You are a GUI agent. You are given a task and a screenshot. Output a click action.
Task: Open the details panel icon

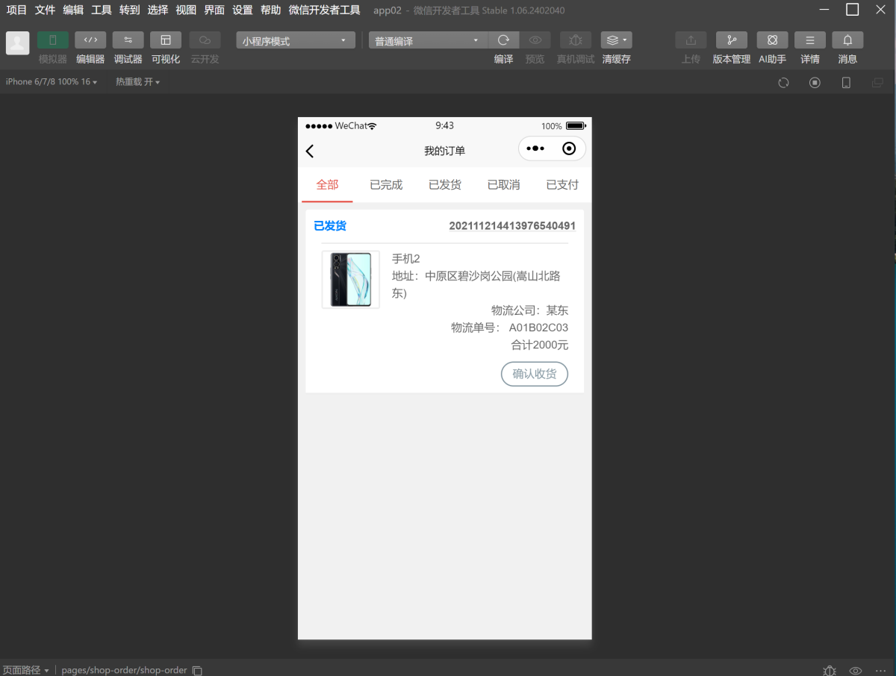coord(809,40)
